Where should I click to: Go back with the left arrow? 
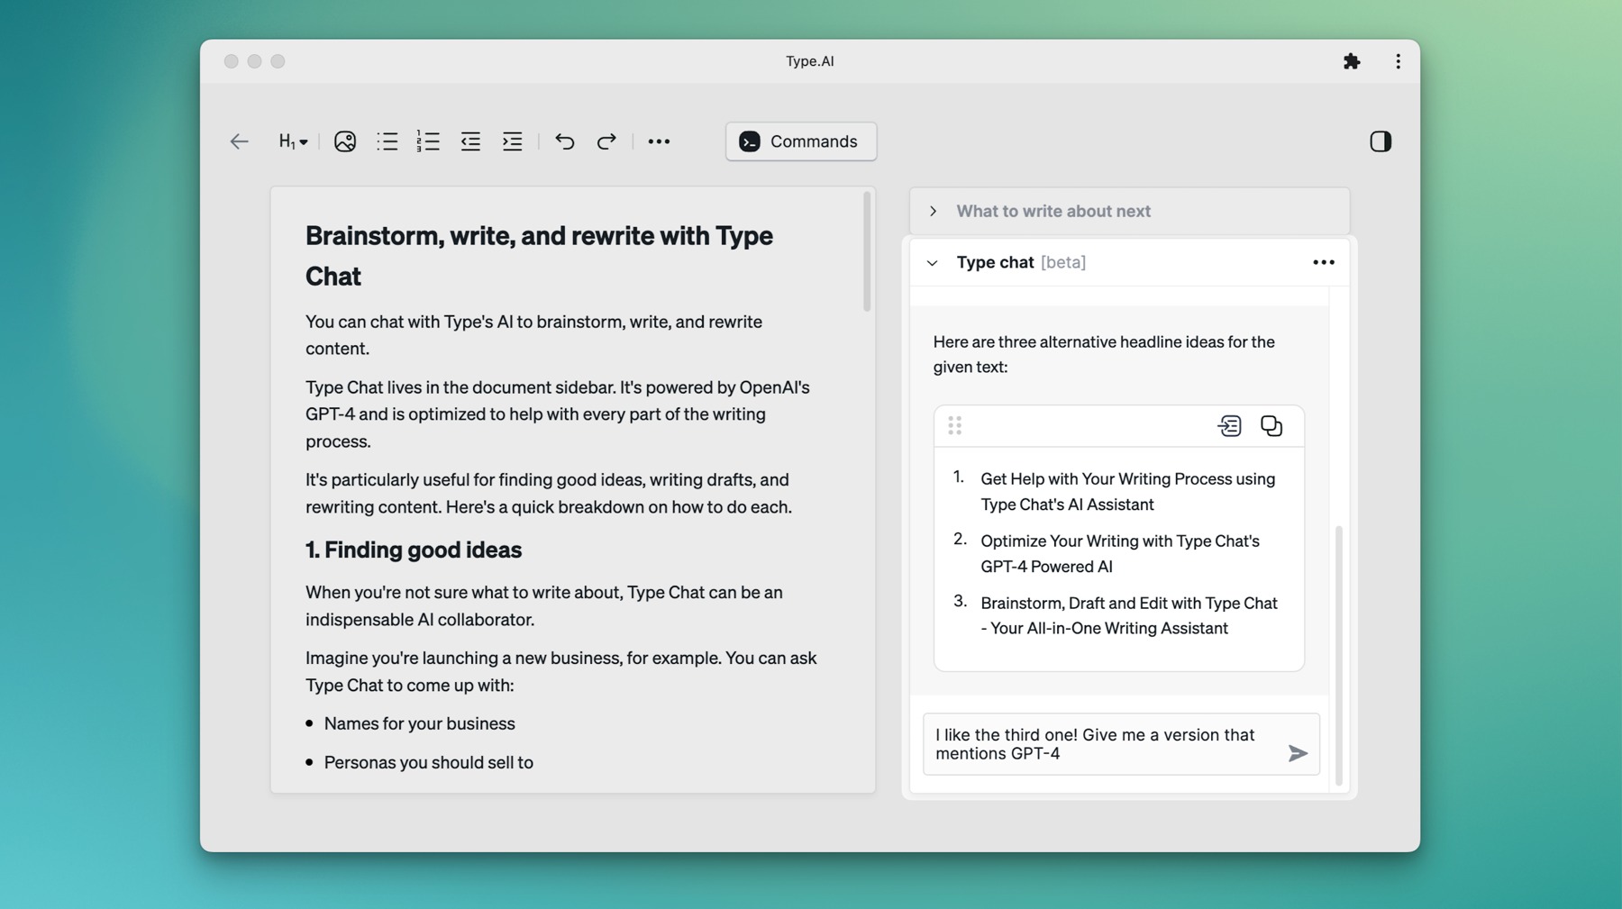(x=239, y=141)
